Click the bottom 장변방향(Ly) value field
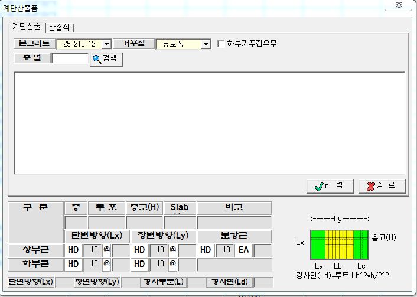Image resolution: width=417 pixels, height=297 pixels. click(131, 282)
